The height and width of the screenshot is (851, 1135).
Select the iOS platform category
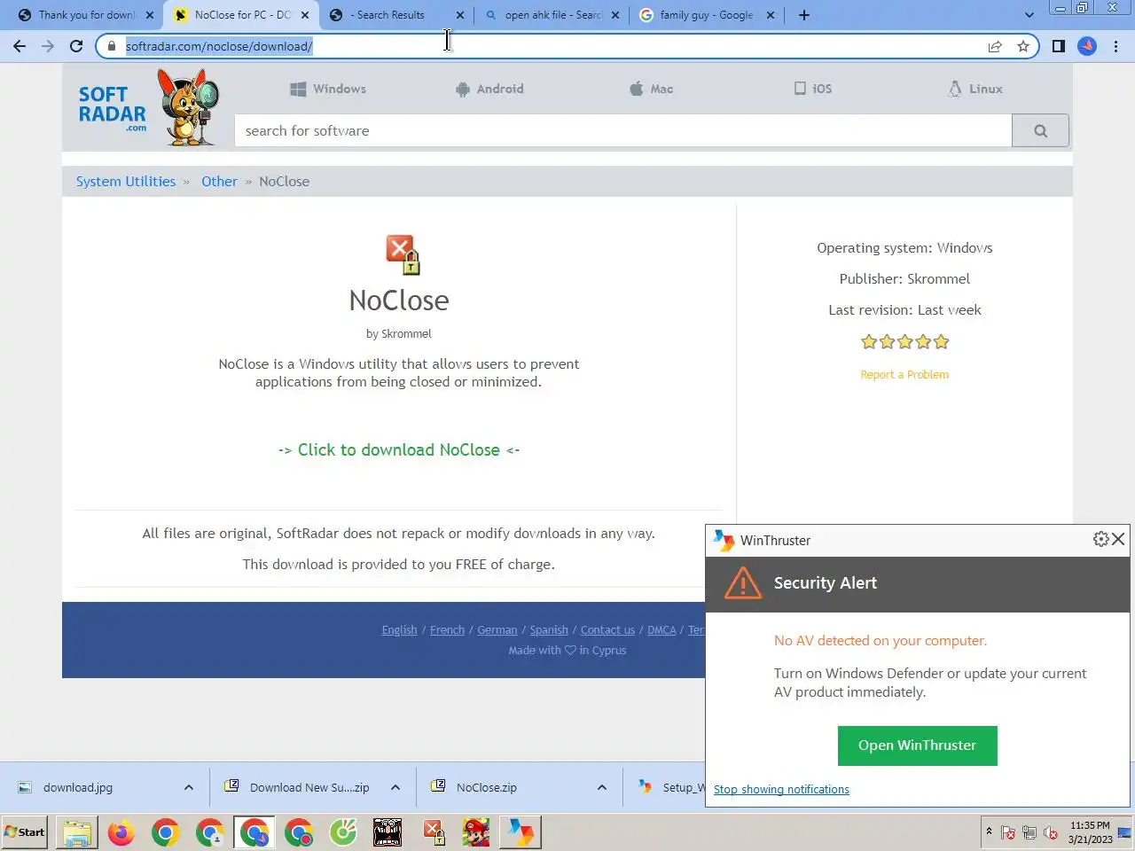pos(813,89)
